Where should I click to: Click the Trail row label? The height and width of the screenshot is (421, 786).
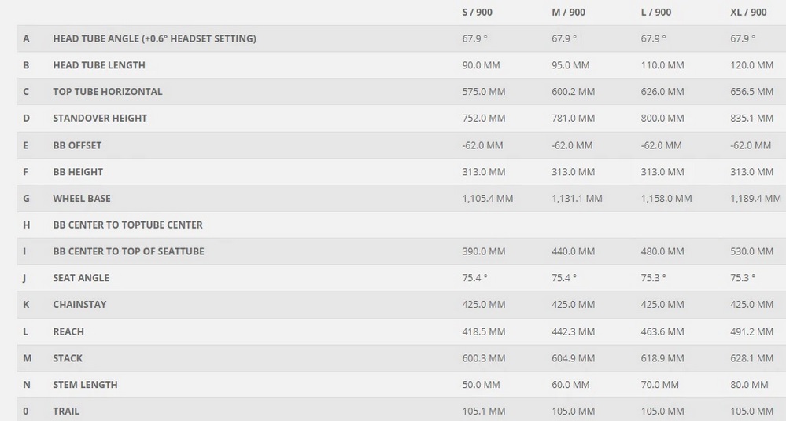point(66,411)
